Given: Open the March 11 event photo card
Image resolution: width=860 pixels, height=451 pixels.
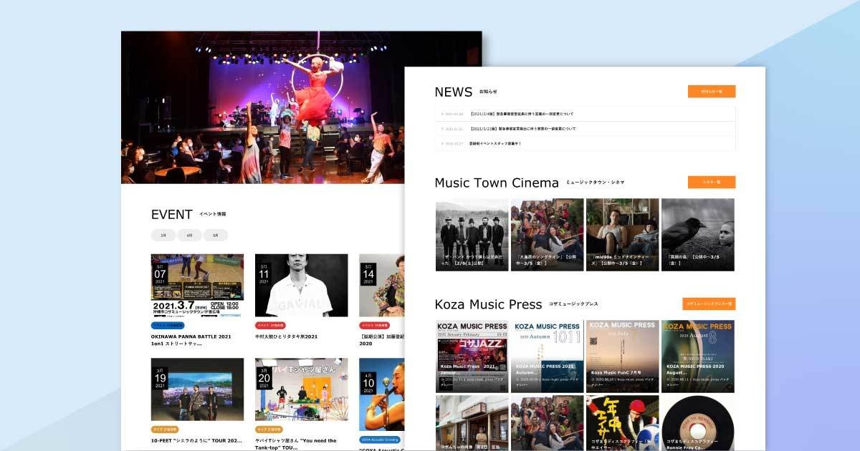Looking at the screenshot, I should pyautogui.click(x=301, y=285).
